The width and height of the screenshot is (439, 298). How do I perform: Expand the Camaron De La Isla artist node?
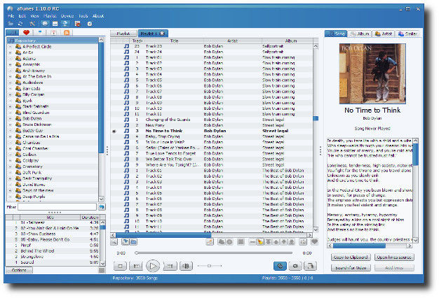click(x=11, y=136)
